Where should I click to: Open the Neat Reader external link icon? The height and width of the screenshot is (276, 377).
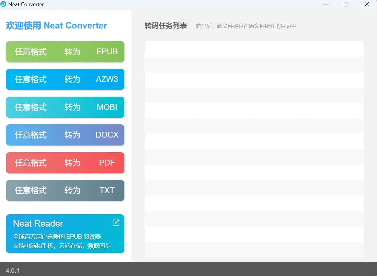click(116, 223)
